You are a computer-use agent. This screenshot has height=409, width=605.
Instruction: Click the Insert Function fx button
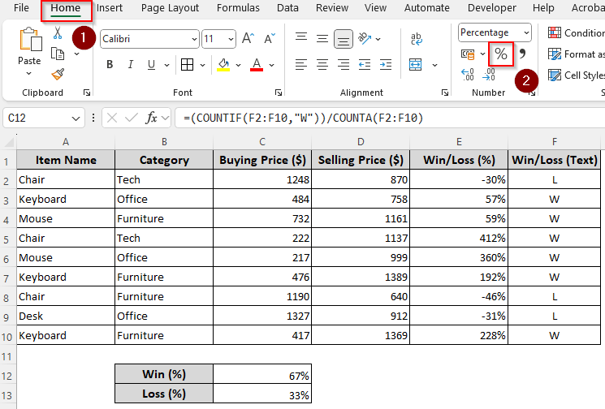(x=151, y=118)
